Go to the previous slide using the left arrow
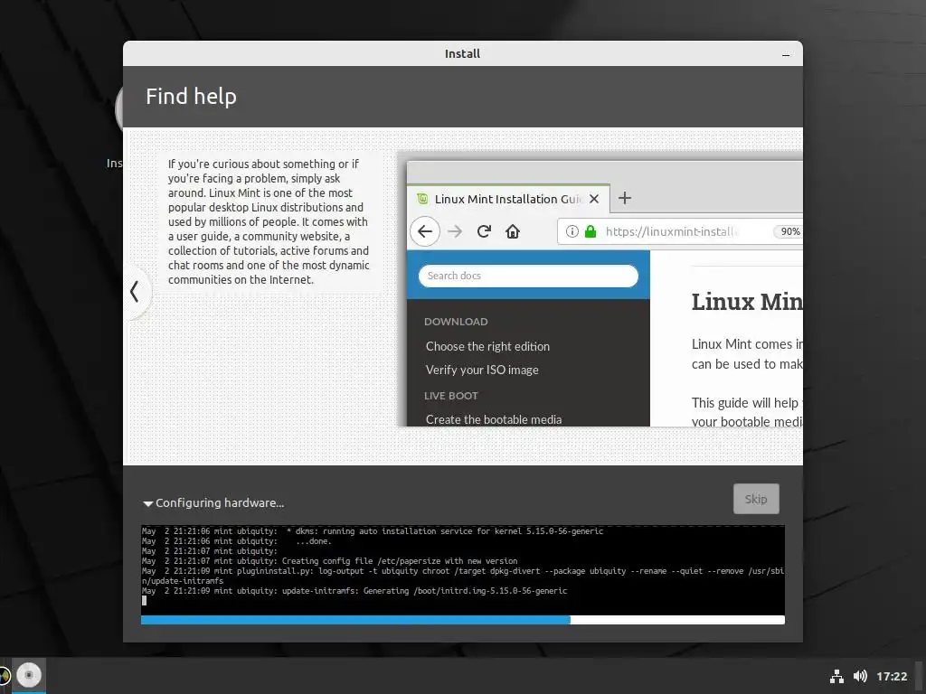The height and width of the screenshot is (694, 926). 136,292
